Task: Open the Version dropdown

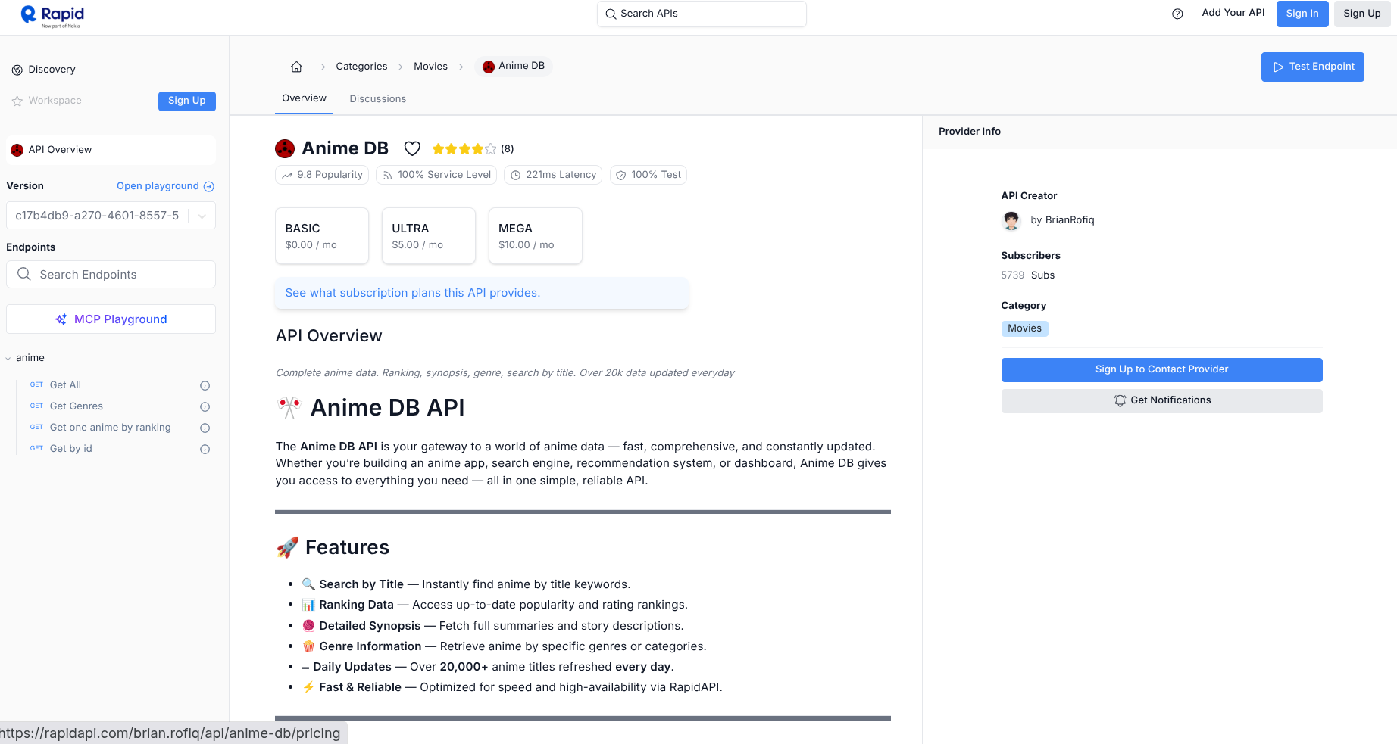Action: (111, 216)
